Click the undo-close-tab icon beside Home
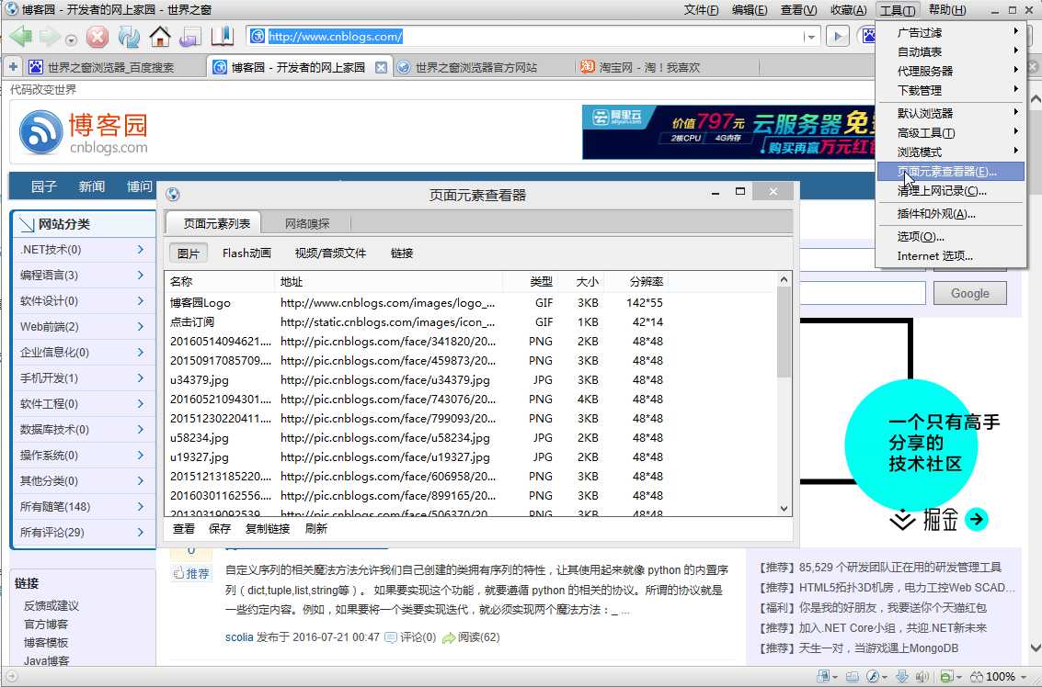1042x687 pixels. coord(190,37)
